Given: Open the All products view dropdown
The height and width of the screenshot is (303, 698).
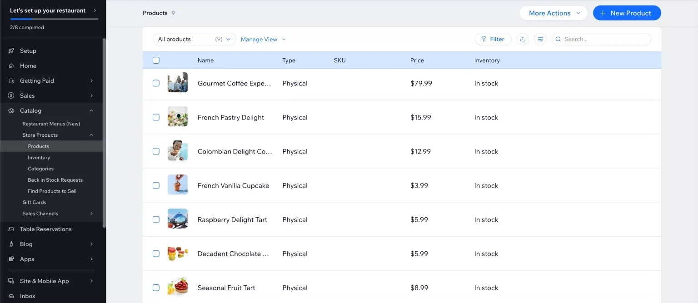Looking at the screenshot, I should 194,39.
